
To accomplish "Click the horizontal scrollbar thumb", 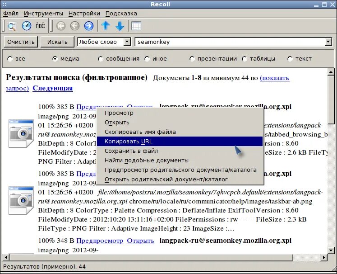I will coord(151,257).
